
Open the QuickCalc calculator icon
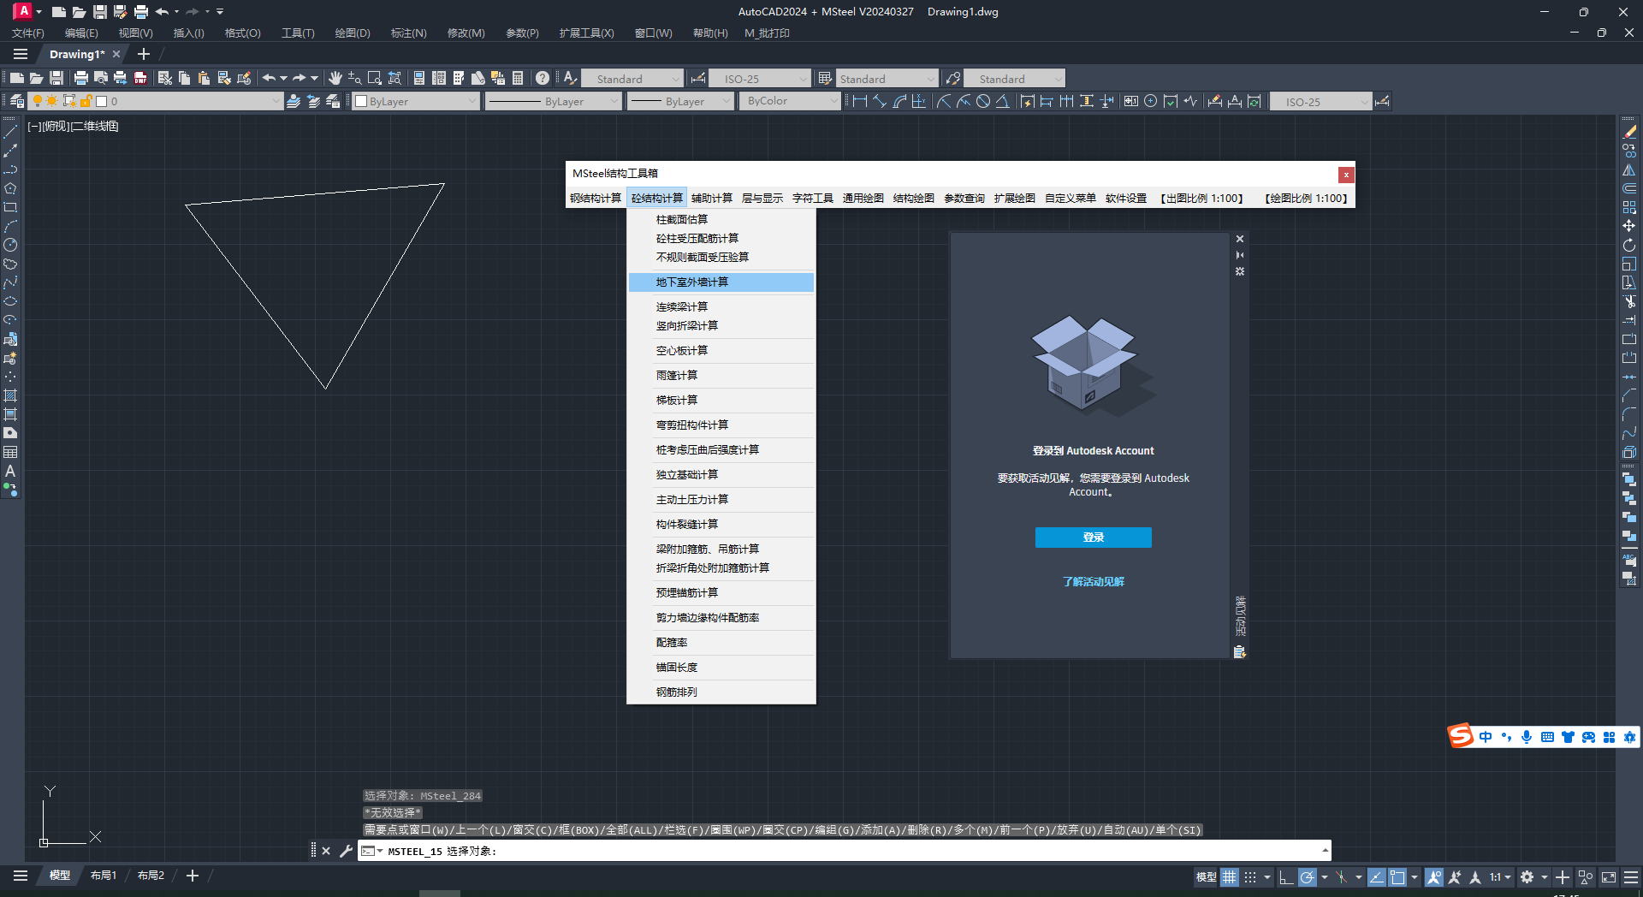pyautogui.click(x=518, y=78)
